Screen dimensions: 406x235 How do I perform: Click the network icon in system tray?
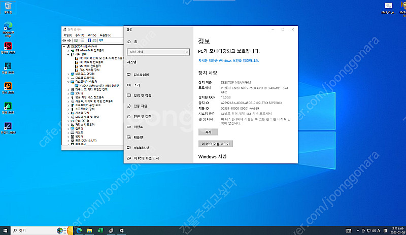point(368,230)
